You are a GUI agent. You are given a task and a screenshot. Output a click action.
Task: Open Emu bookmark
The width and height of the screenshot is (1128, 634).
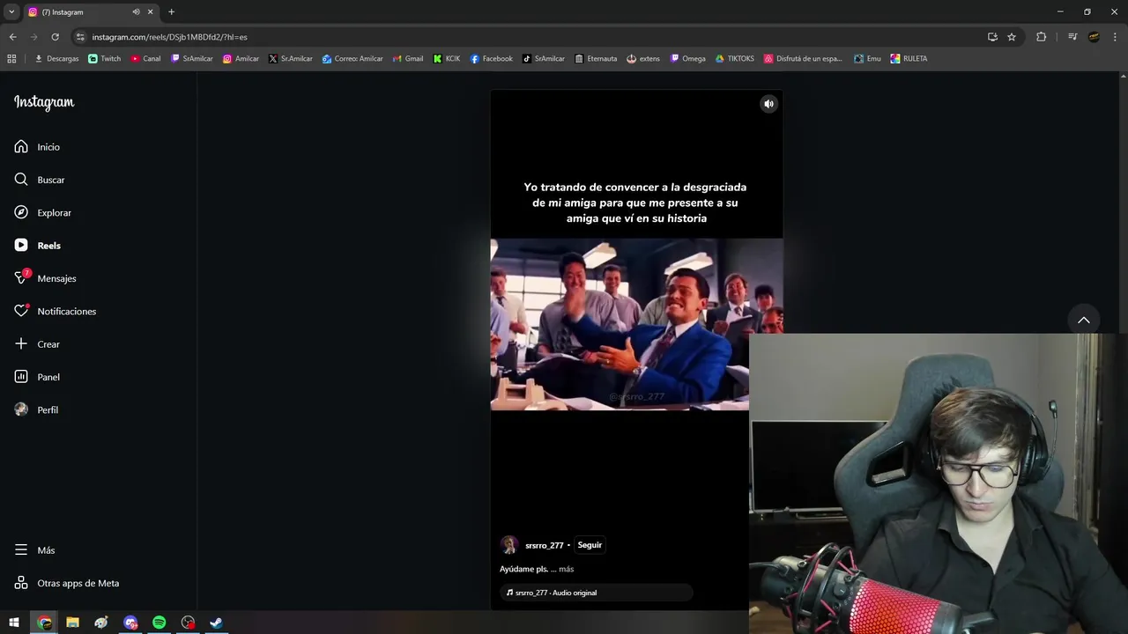pyautogui.click(x=867, y=59)
